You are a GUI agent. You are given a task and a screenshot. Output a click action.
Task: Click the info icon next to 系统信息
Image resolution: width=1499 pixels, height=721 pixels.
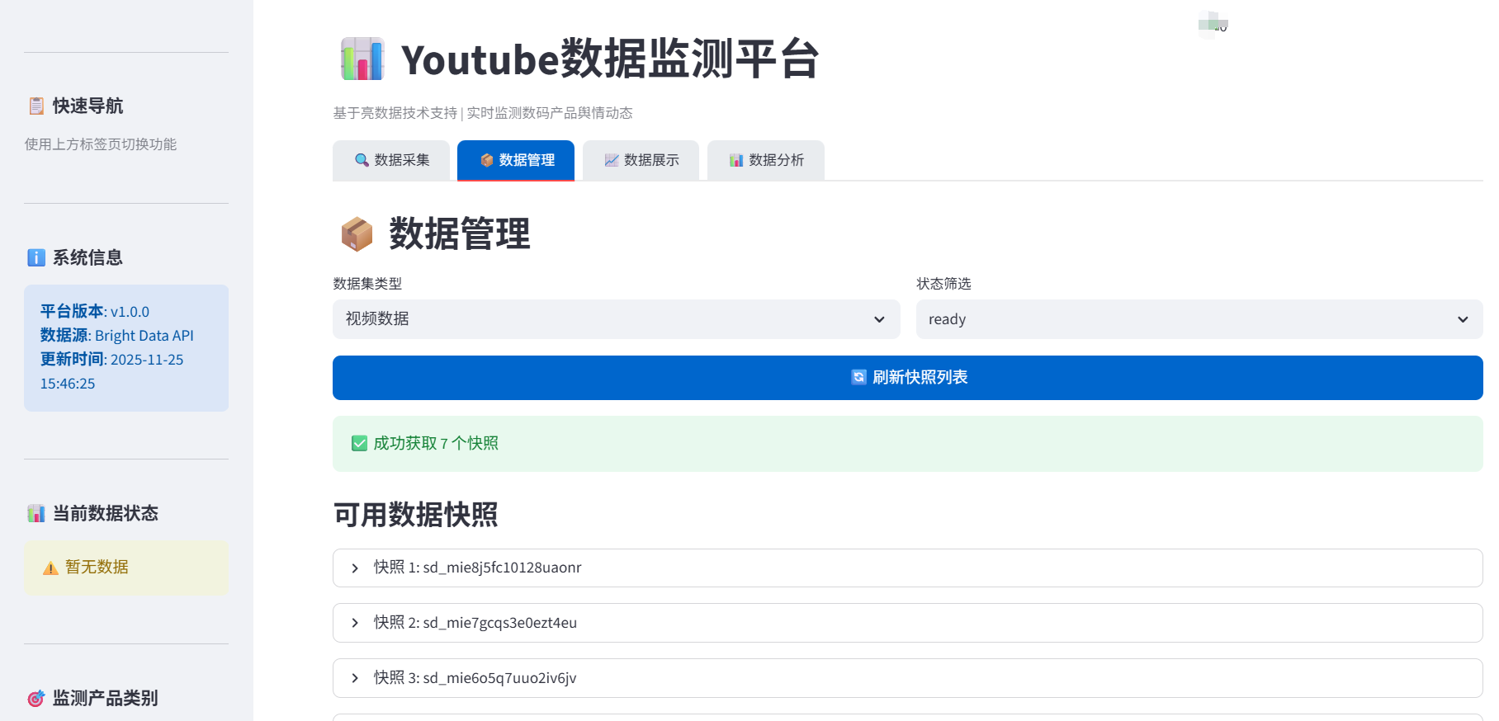[36, 257]
